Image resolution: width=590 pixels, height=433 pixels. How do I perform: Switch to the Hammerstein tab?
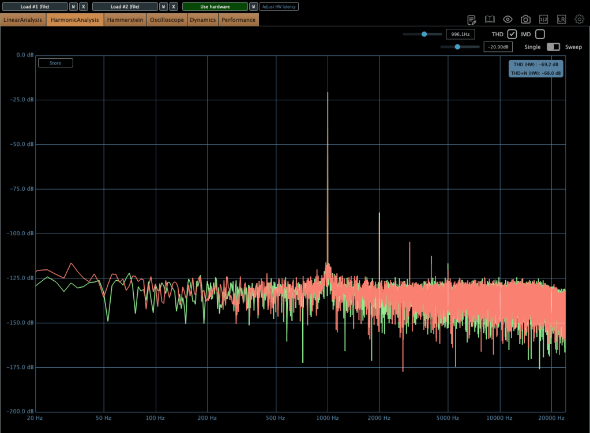tap(125, 20)
